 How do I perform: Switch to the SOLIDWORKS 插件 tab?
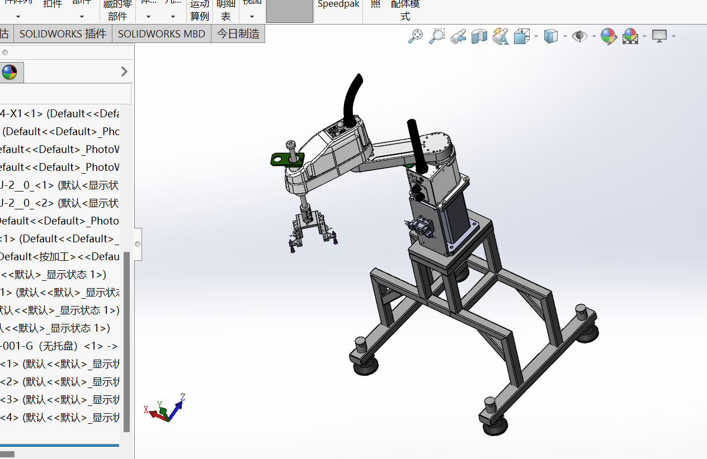point(63,34)
